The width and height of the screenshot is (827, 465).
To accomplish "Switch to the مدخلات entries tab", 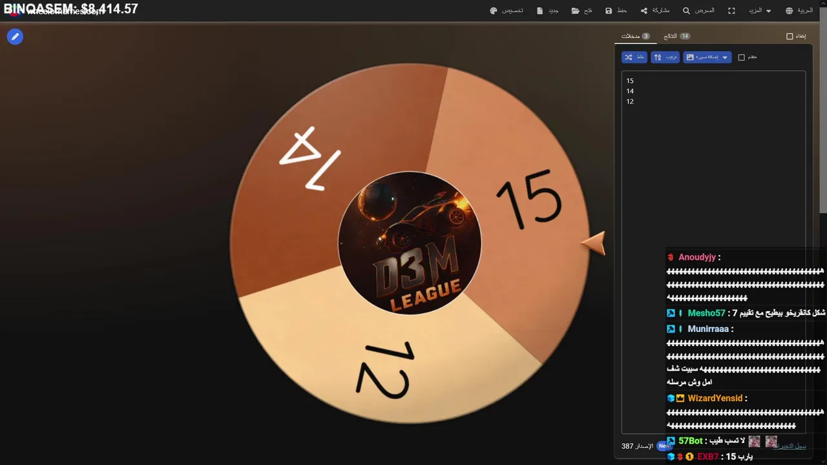I will (x=635, y=36).
